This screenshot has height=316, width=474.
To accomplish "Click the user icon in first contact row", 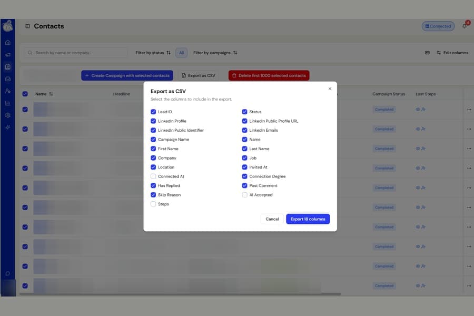I will 423,110.
